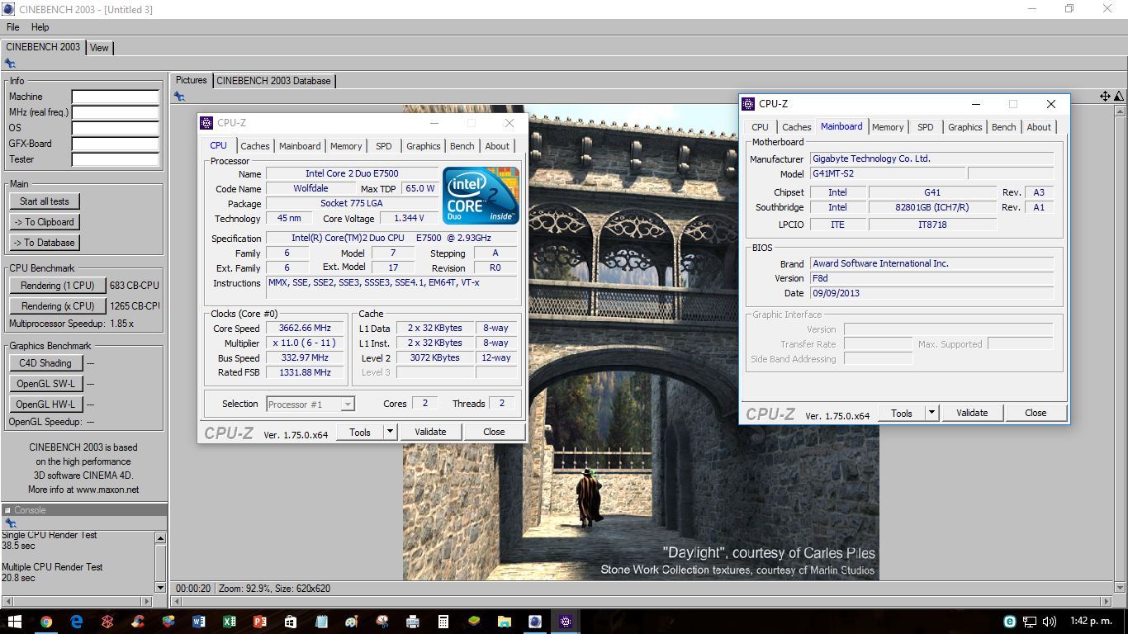Open Memory tab in CPU-Z CPU window
This screenshot has height=634, width=1128.
pos(346,146)
